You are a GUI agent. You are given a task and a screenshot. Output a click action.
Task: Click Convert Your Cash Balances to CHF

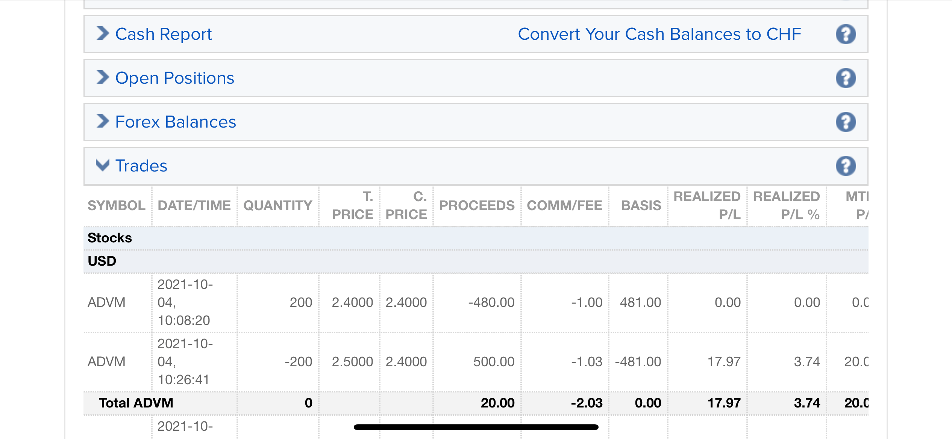tap(659, 34)
